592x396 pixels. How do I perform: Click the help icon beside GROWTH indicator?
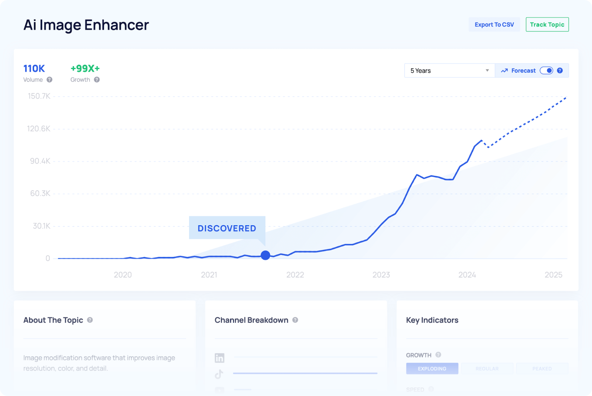pos(438,355)
